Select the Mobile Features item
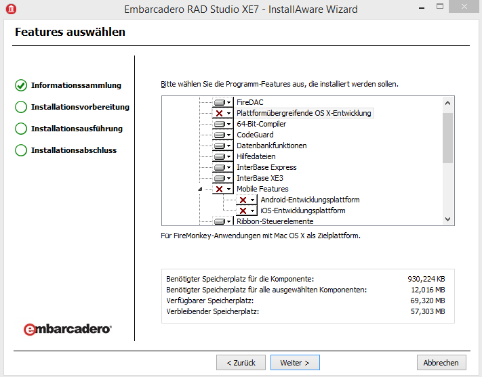482x377 pixels. (x=262, y=189)
